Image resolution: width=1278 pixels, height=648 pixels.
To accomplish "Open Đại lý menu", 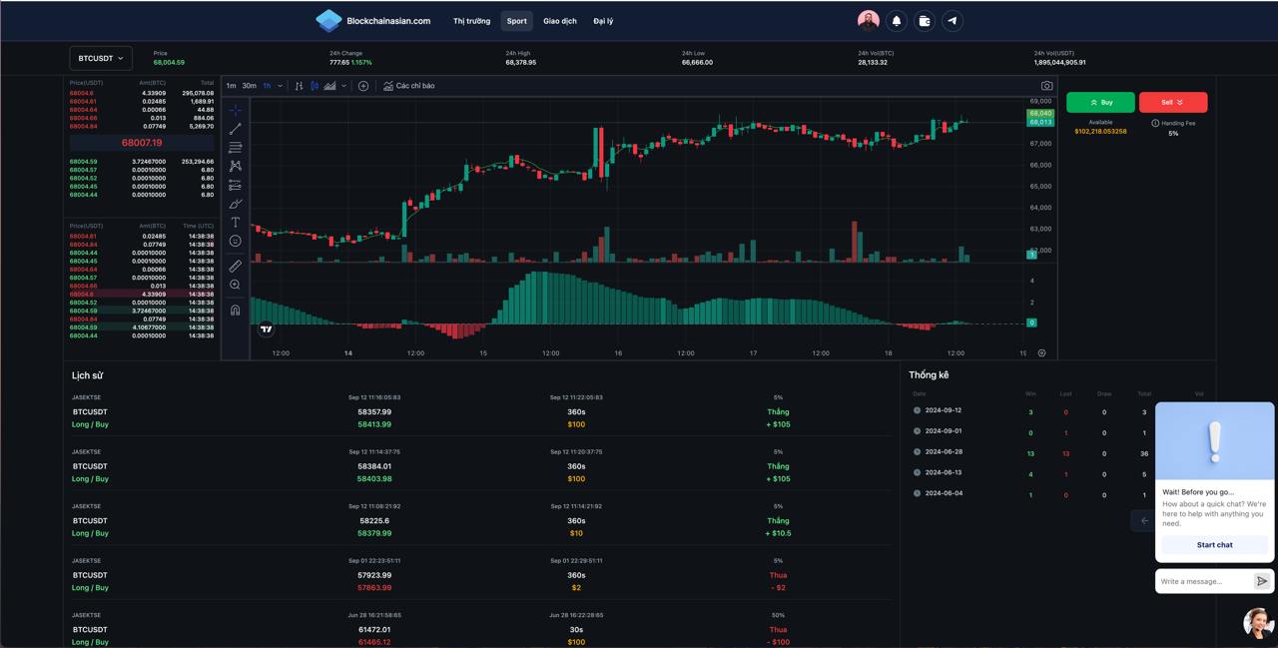I will (x=603, y=21).
